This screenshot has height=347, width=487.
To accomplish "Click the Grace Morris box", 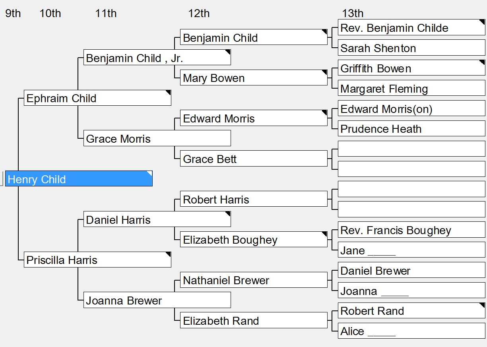I will tap(157, 138).
